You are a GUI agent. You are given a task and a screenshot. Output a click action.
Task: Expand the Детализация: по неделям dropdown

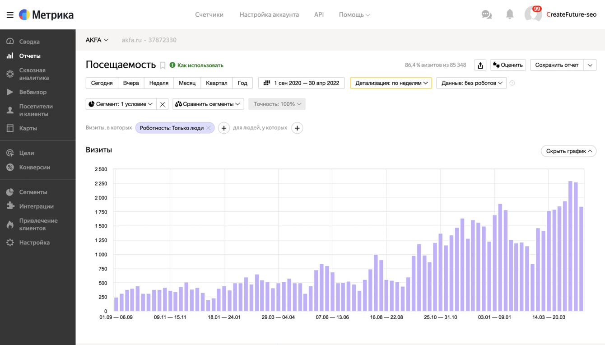391,83
